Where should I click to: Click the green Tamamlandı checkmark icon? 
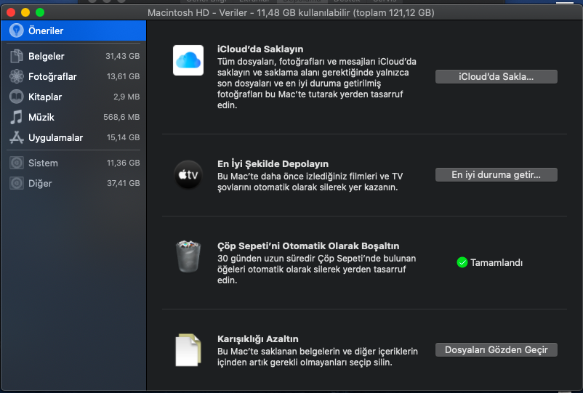[x=462, y=263]
